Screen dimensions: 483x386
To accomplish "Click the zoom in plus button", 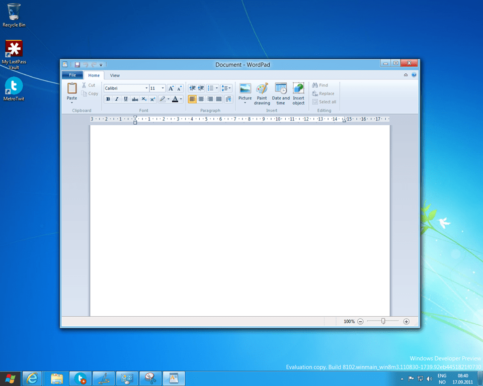I will coord(407,321).
